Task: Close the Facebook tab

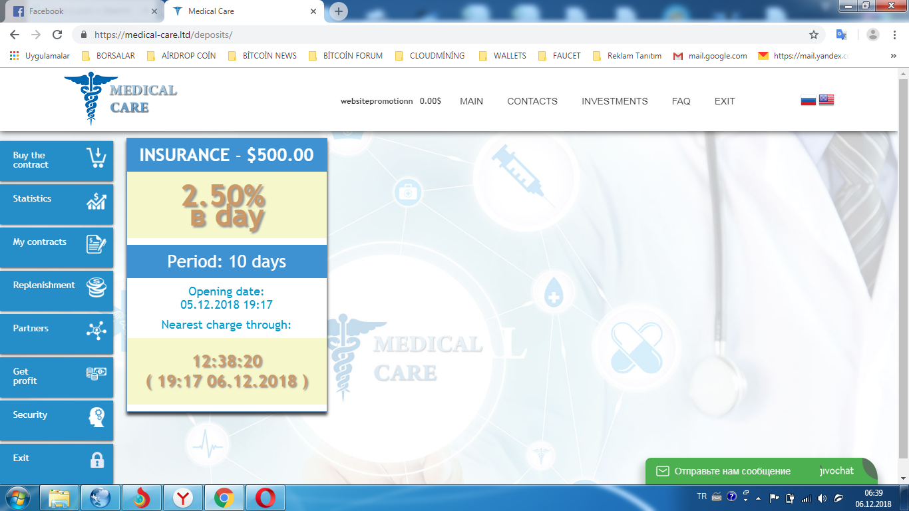Action: [x=154, y=11]
